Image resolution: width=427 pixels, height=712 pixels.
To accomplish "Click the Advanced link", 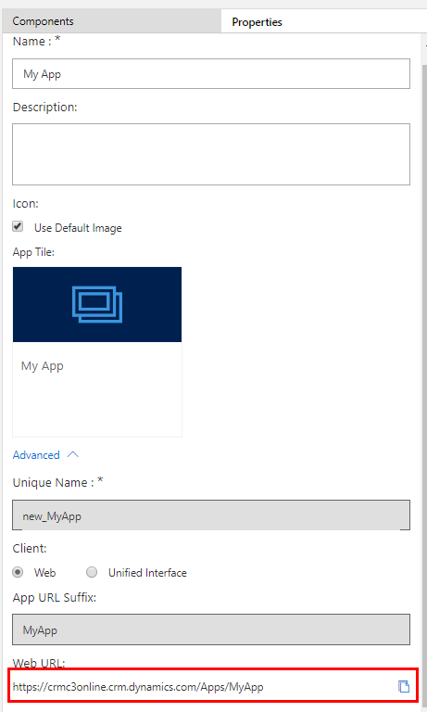I will tap(36, 455).
